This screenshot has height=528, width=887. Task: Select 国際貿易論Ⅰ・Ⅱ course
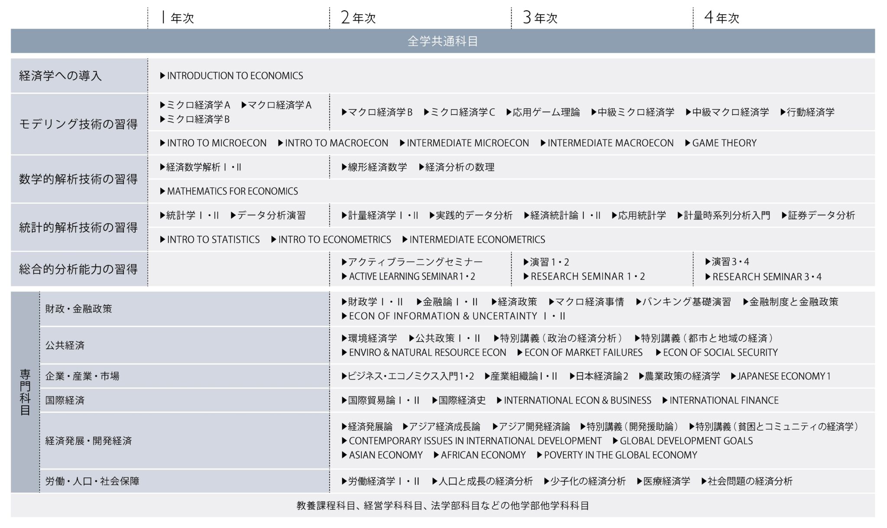[x=381, y=401]
